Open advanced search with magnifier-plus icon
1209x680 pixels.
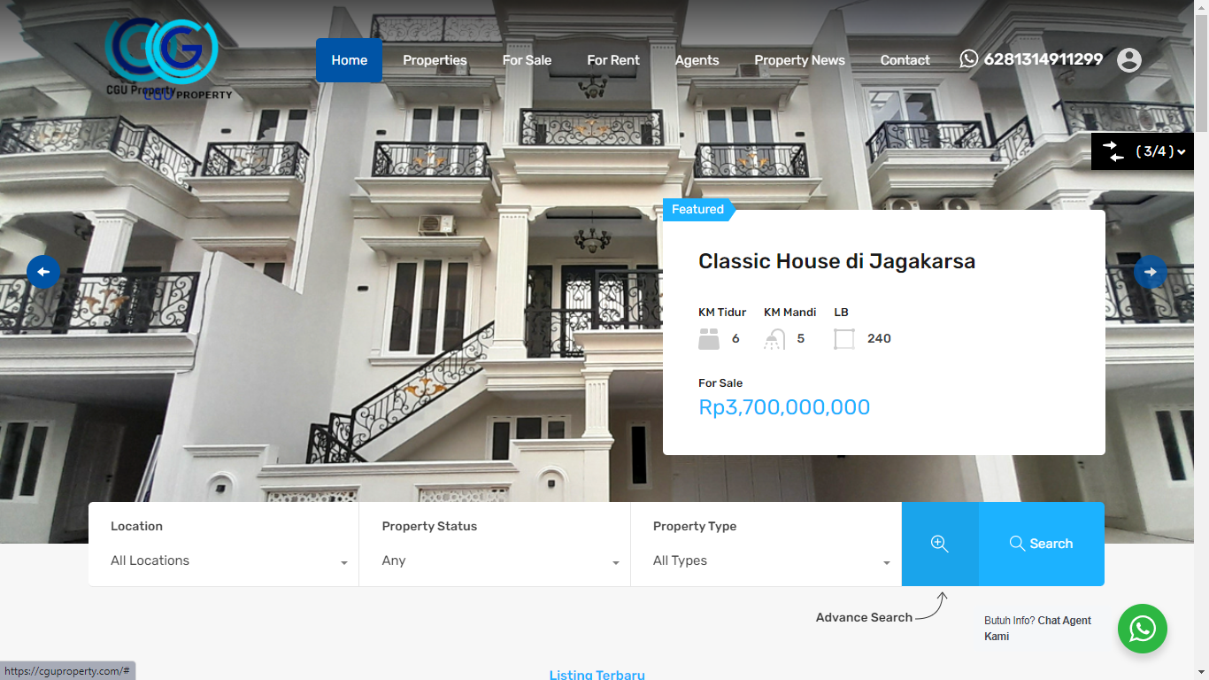[x=940, y=544]
